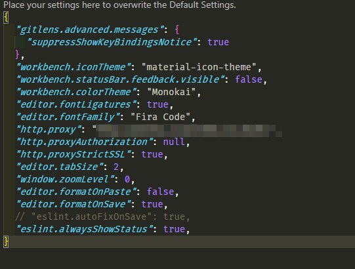Click the header text about Default Settings
The image size is (355, 269).
coord(119,5)
